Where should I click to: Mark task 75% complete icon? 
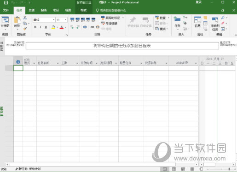pos(88,19)
